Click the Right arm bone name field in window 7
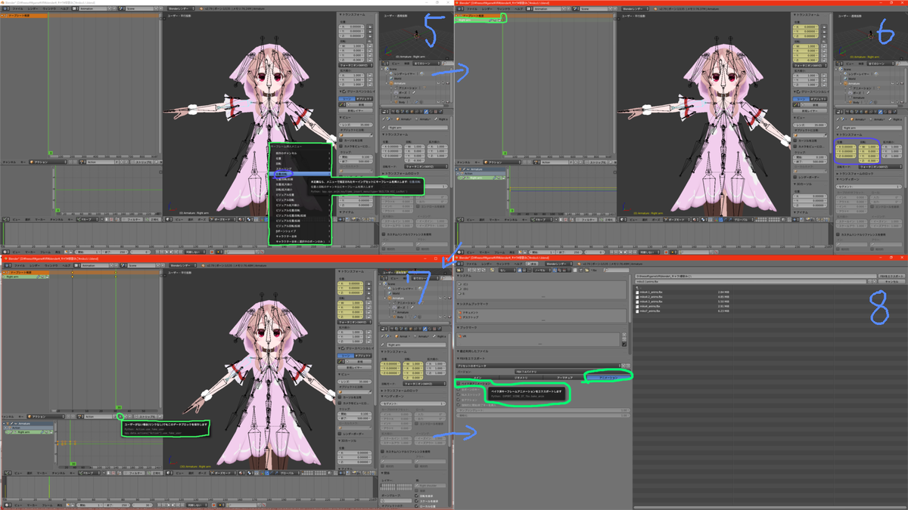 pos(416,345)
